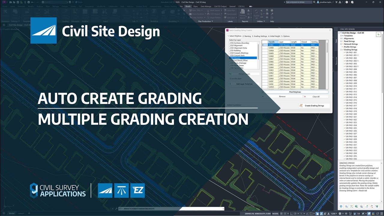Select the row with handle 12469
The width and height of the screenshot is (384, 216).
point(290,53)
